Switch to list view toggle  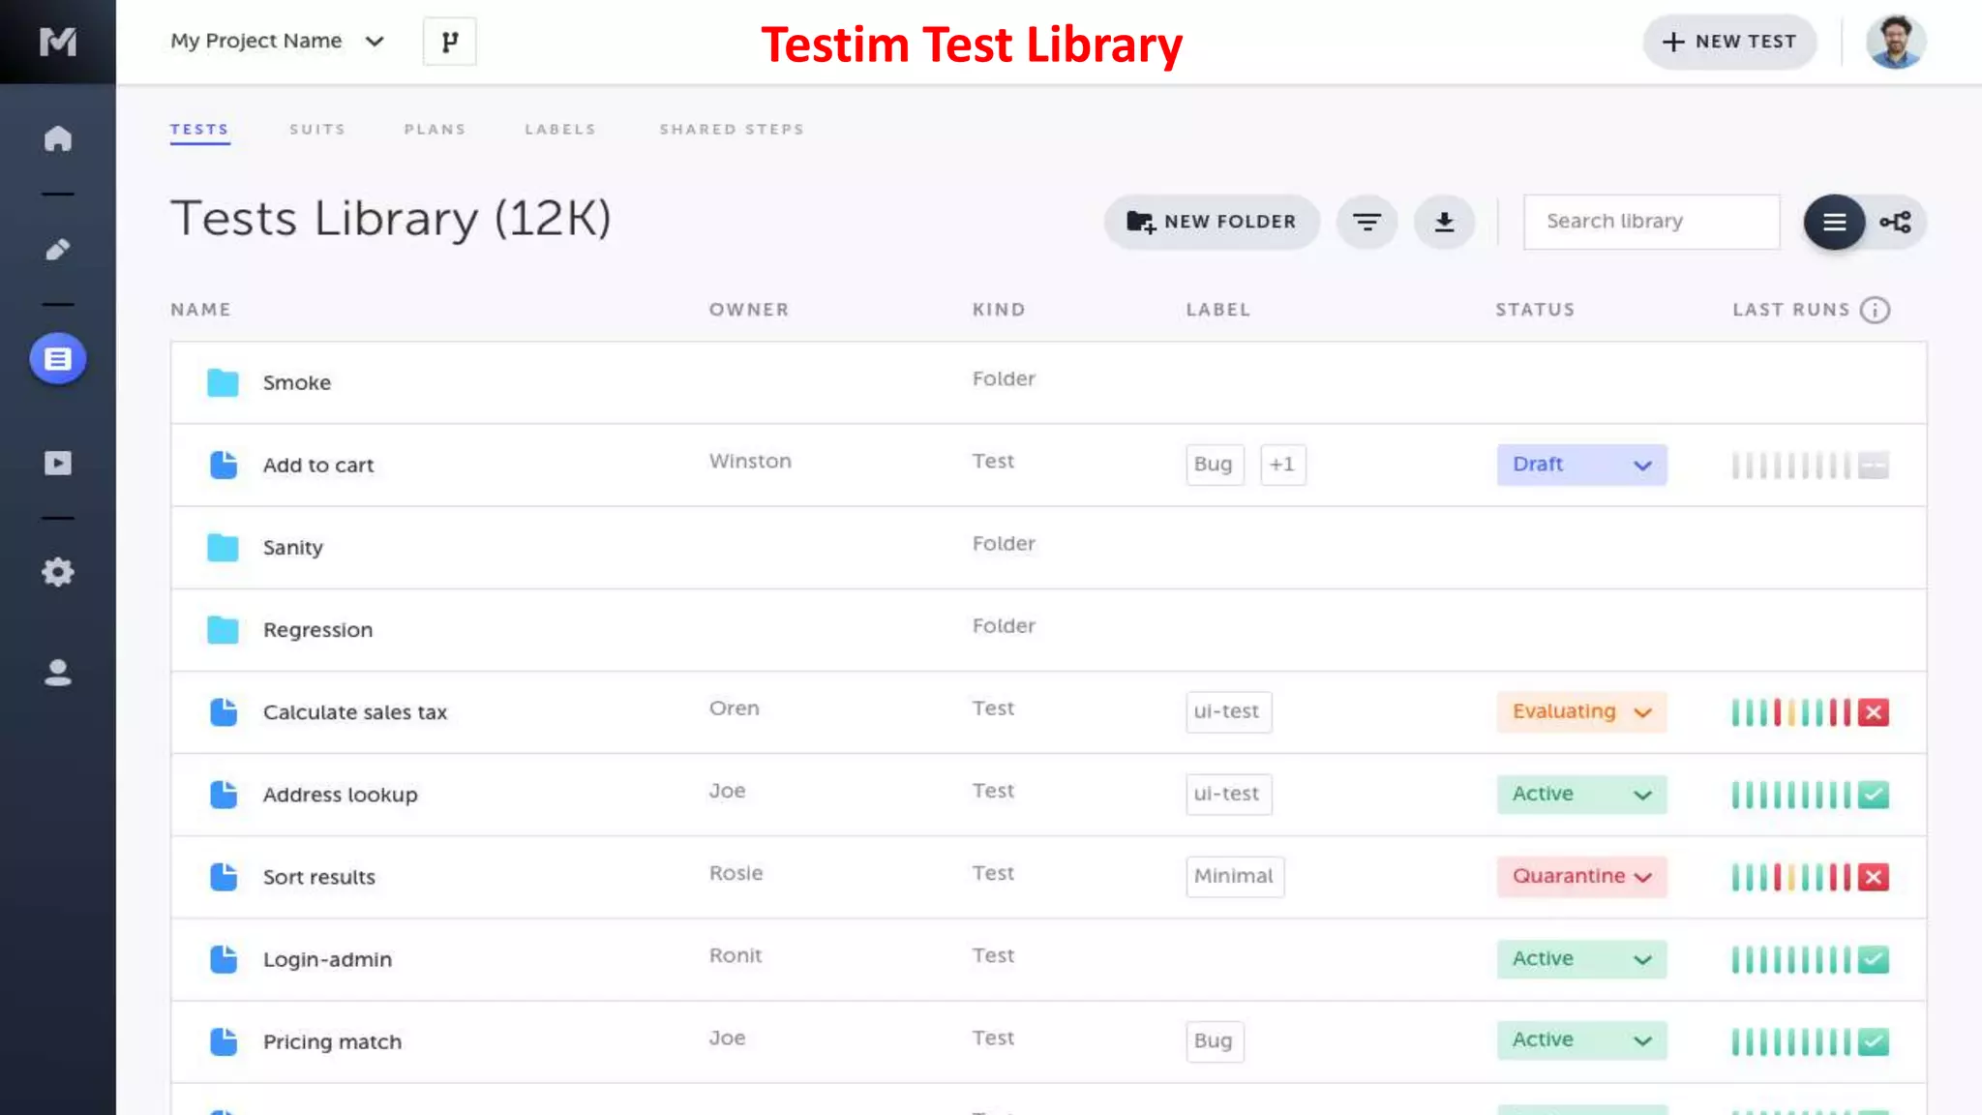pos(1834,223)
